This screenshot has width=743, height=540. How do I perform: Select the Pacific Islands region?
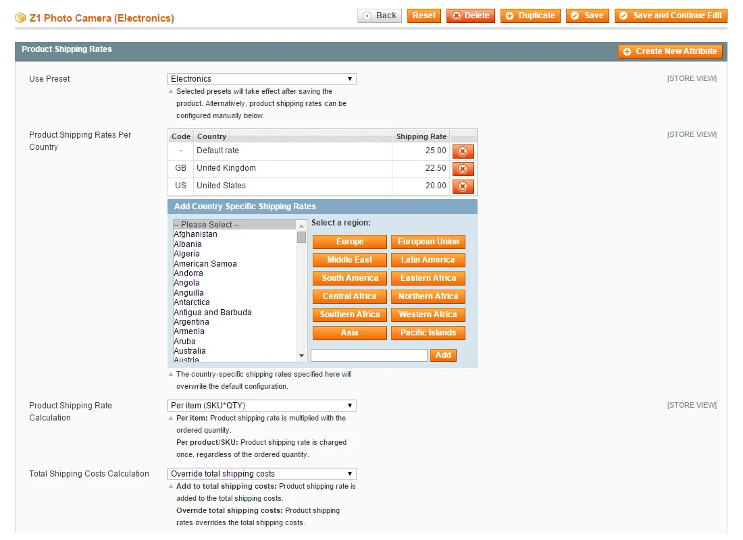(x=428, y=333)
